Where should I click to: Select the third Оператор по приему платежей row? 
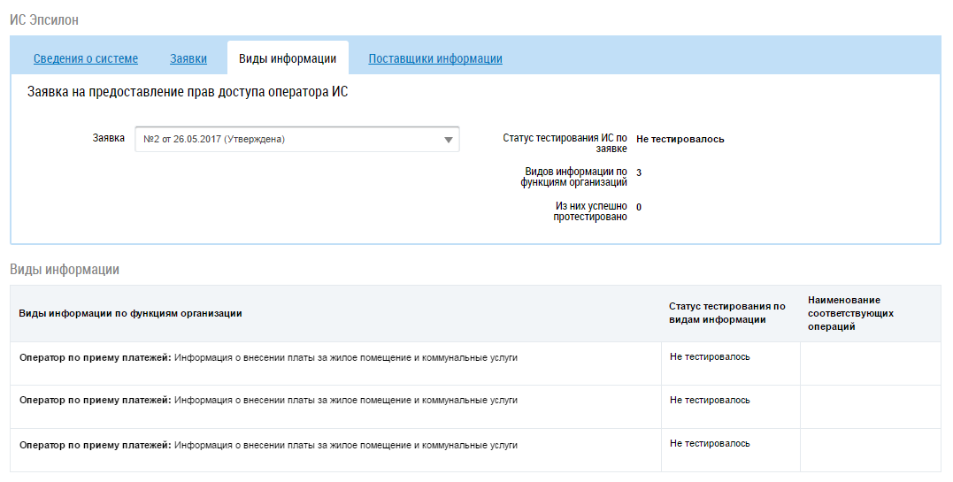point(268,445)
